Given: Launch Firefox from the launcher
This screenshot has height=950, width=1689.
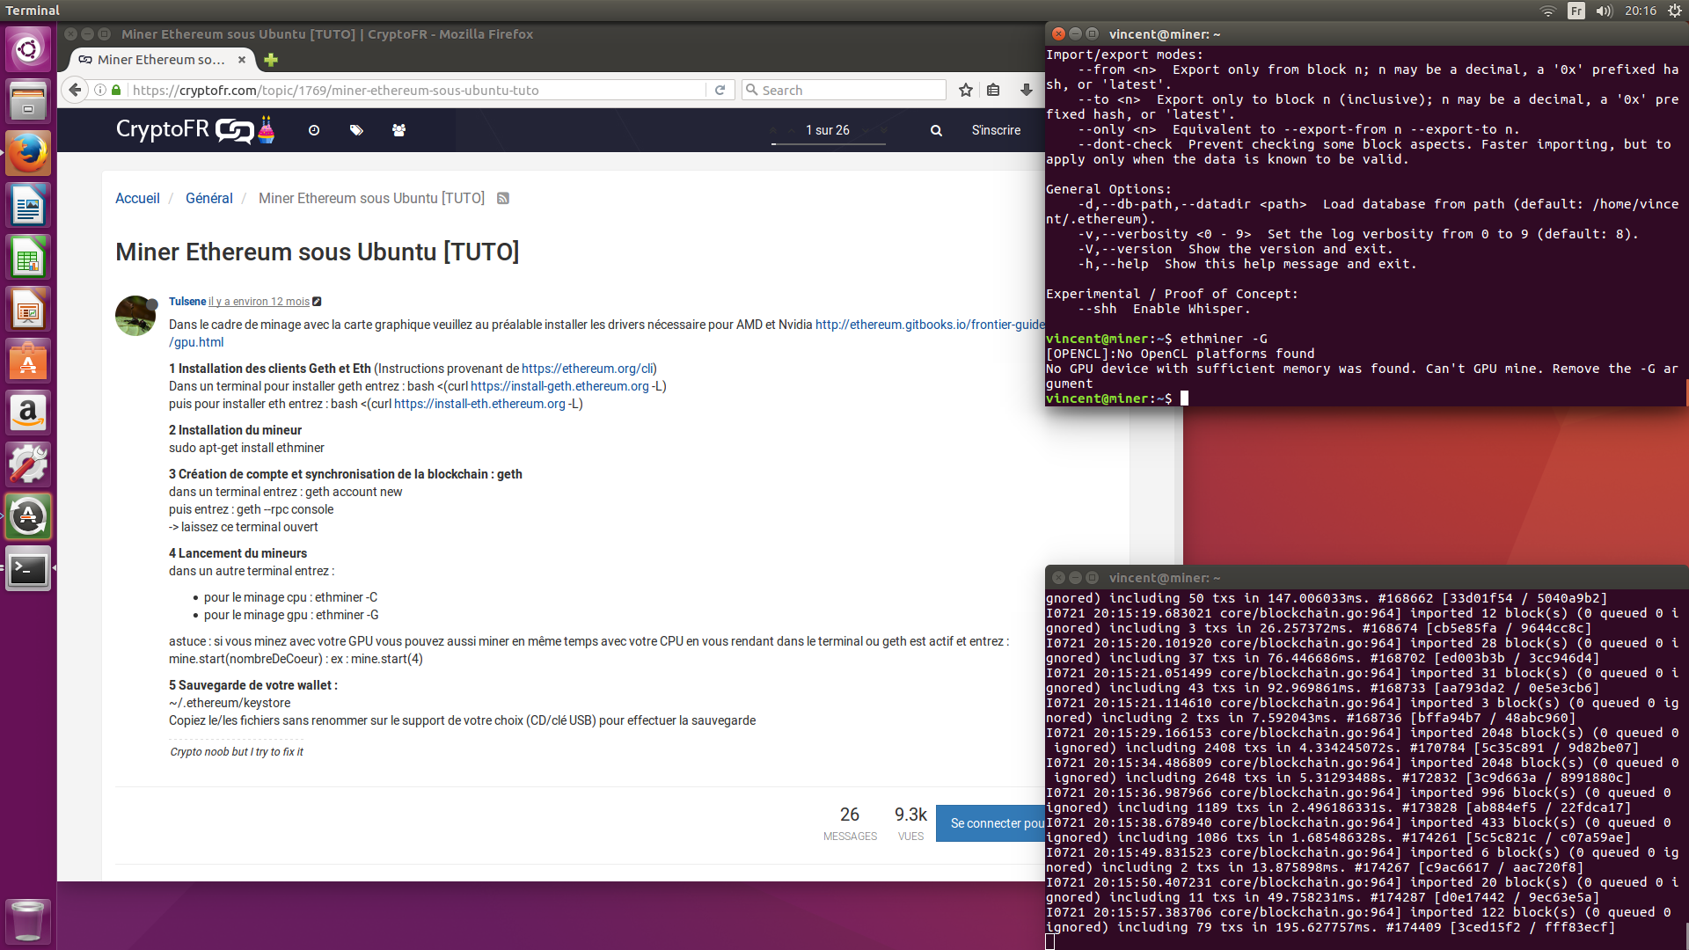Looking at the screenshot, I should tap(28, 153).
